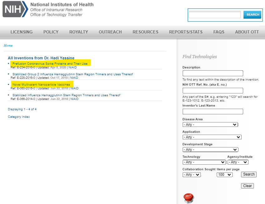The height and width of the screenshot is (204, 265).
Task: Click NIAID link for E-060-2015-0
Action: [x=75, y=88]
